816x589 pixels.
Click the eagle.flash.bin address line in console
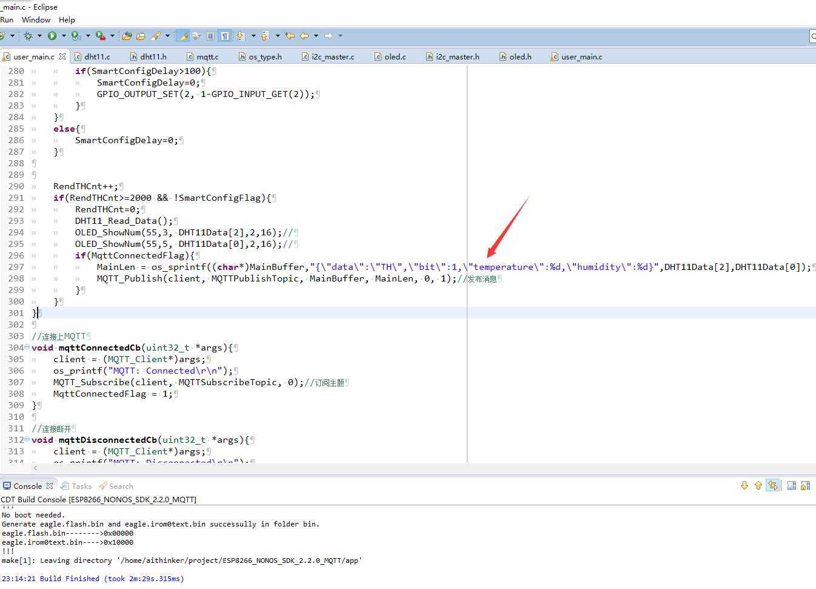pyautogui.click(x=67, y=533)
